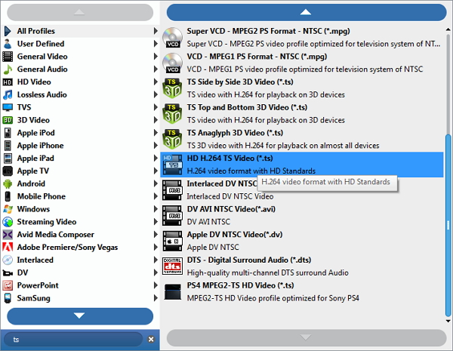Screen dimensions: 453x351
Task: Expand the Mobile Phone submenu arrow
Action: coord(156,196)
